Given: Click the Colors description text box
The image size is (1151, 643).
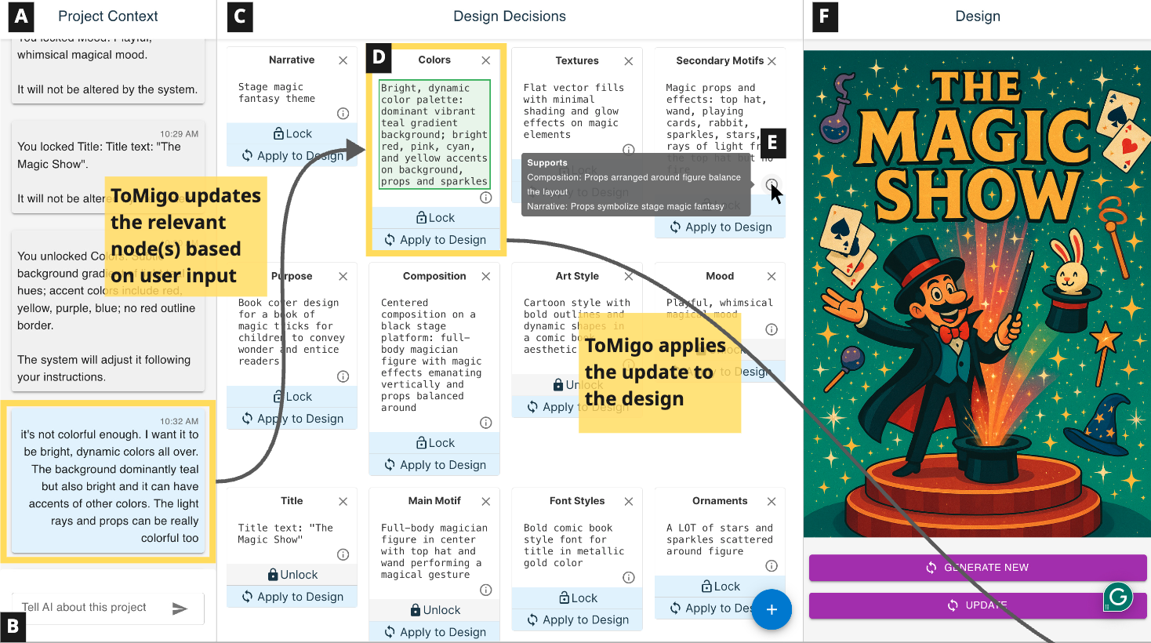Looking at the screenshot, I should pyautogui.click(x=434, y=134).
